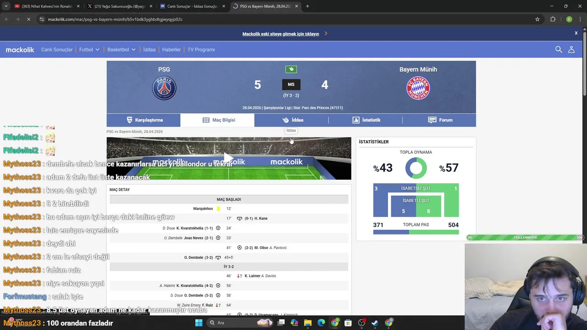Open the user account icon
587x330 pixels.
[x=571, y=49]
